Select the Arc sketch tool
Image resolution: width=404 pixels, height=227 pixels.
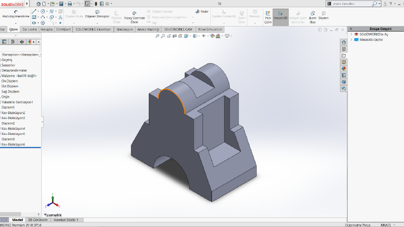43,17
